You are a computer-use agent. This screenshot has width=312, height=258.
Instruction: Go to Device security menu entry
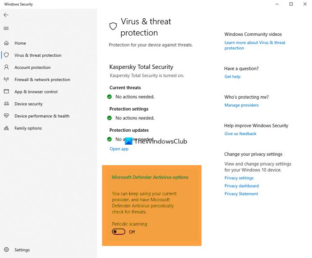click(x=29, y=104)
